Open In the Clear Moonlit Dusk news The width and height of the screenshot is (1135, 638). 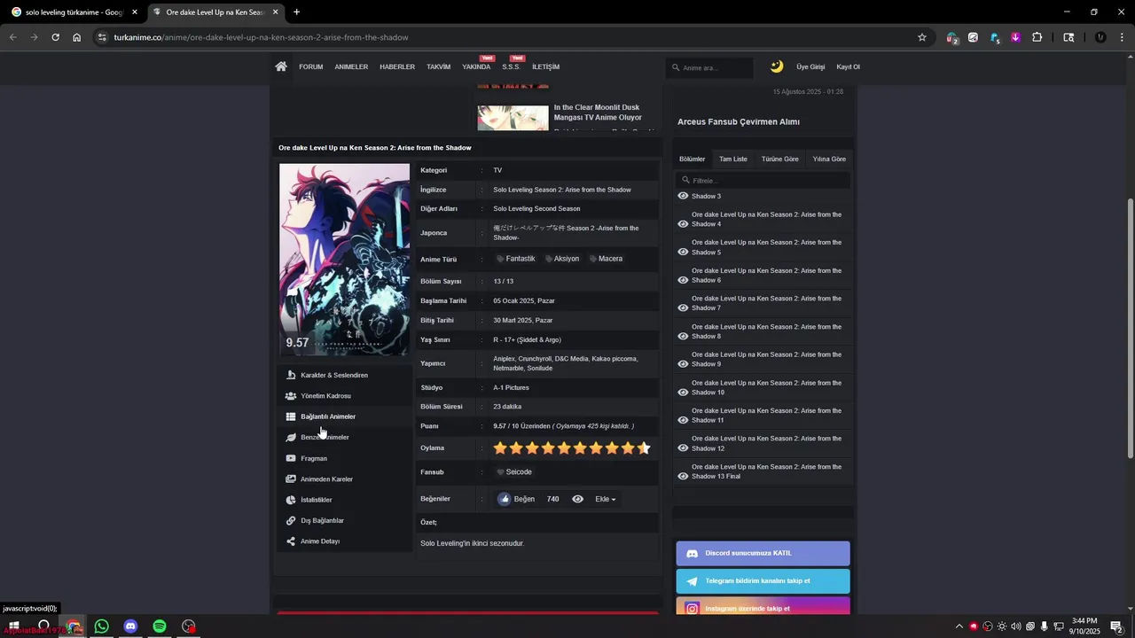click(598, 113)
